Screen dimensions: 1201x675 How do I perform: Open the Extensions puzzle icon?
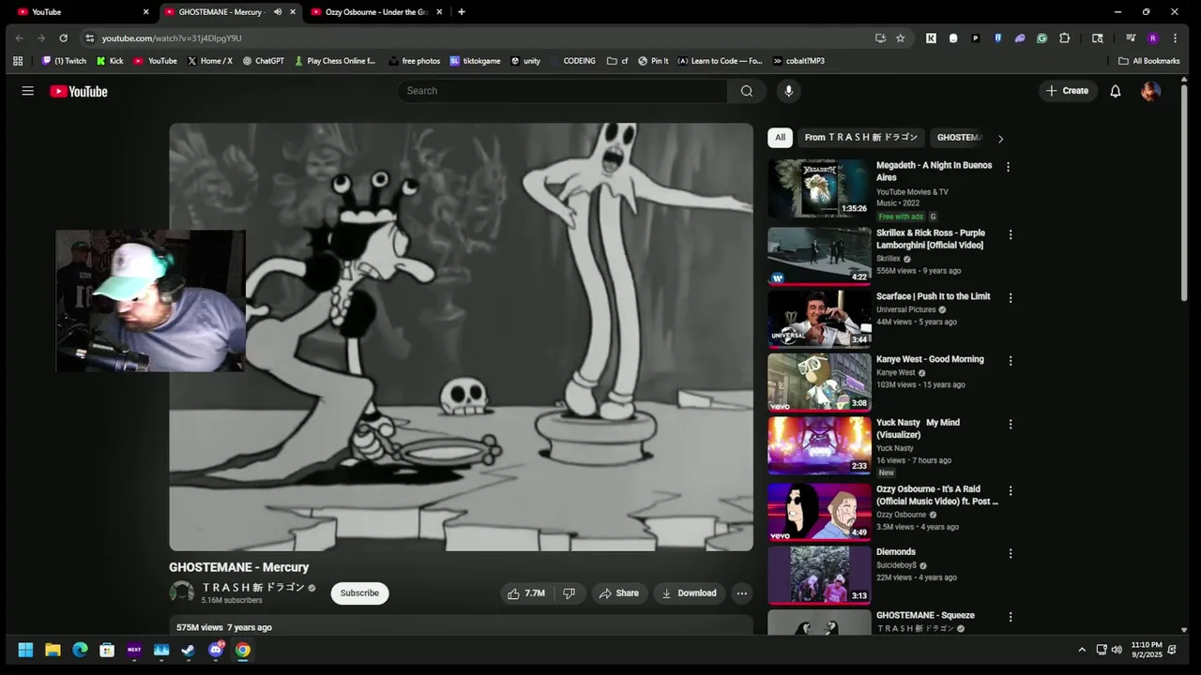pyautogui.click(x=1064, y=38)
